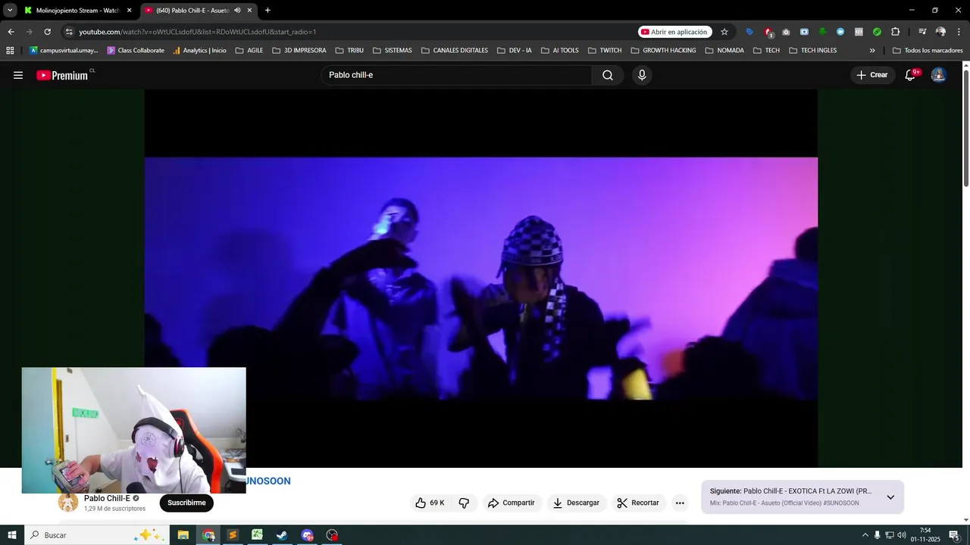The height and width of the screenshot is (545, 970).
Task: Open the Chrome media control icon
Action: (922, 32)
